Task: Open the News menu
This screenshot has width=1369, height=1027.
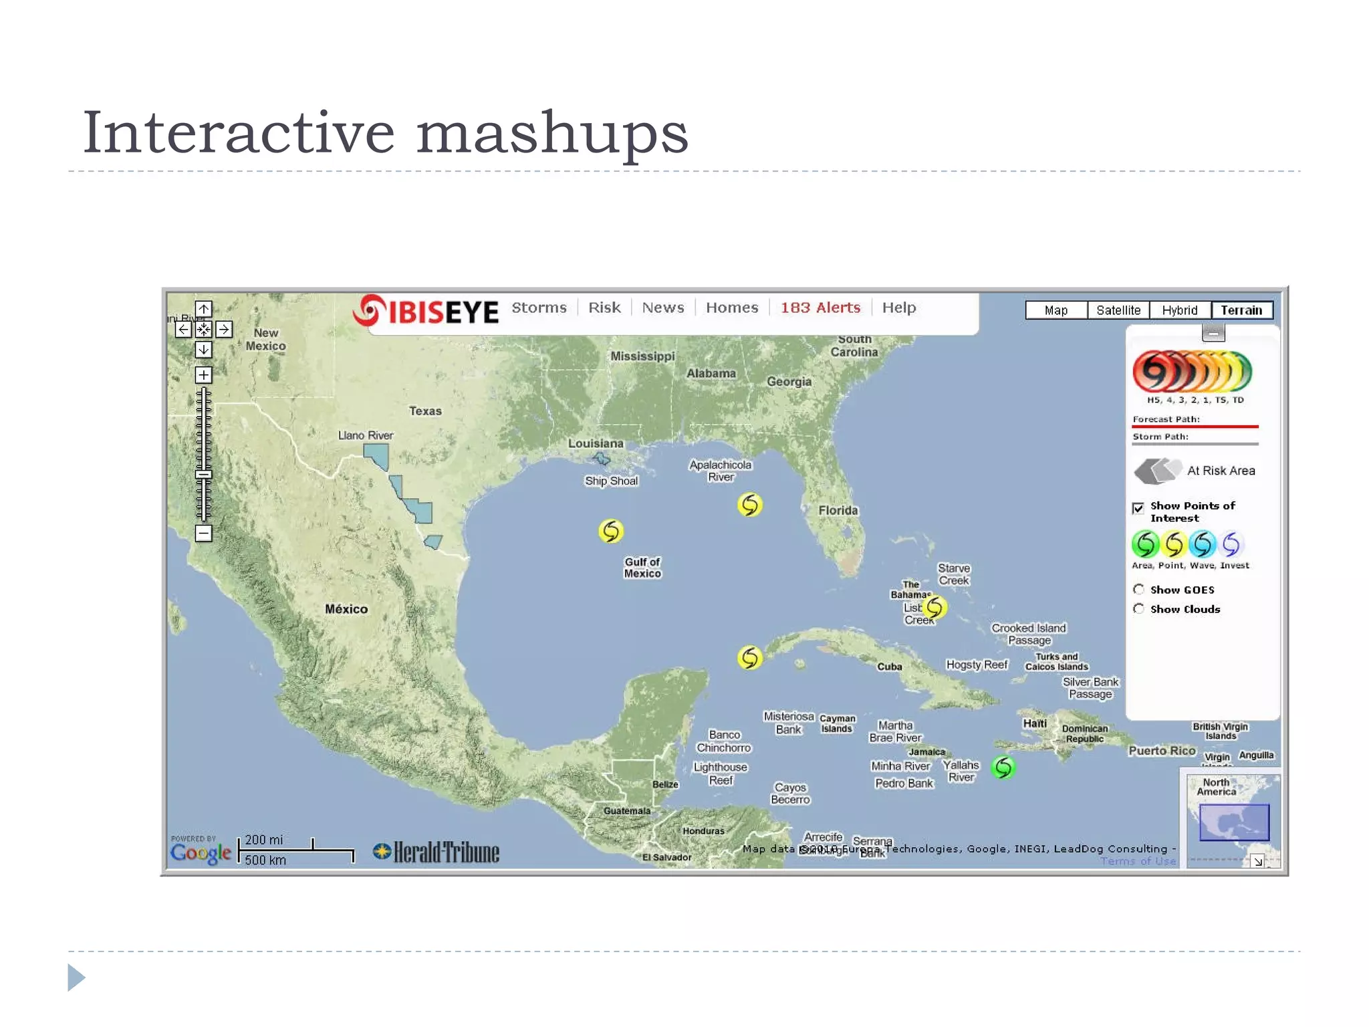Action: tap(663, 308)
